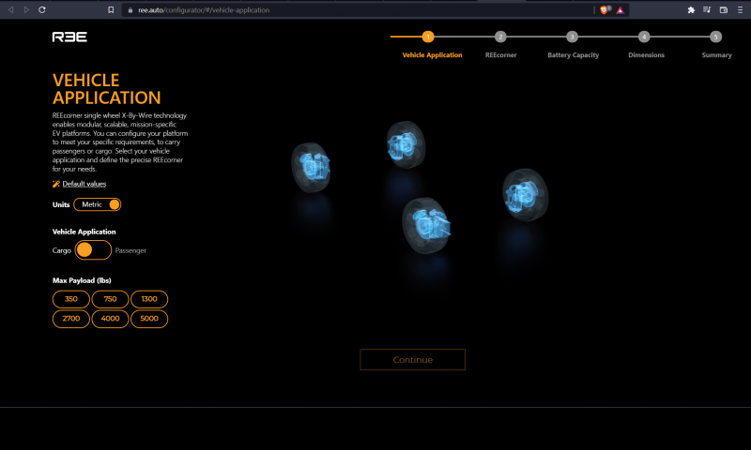Open the Battery Capacity step label
Image resolution: width=751 pixels, height=450 pixels.
tap(573, 55)
